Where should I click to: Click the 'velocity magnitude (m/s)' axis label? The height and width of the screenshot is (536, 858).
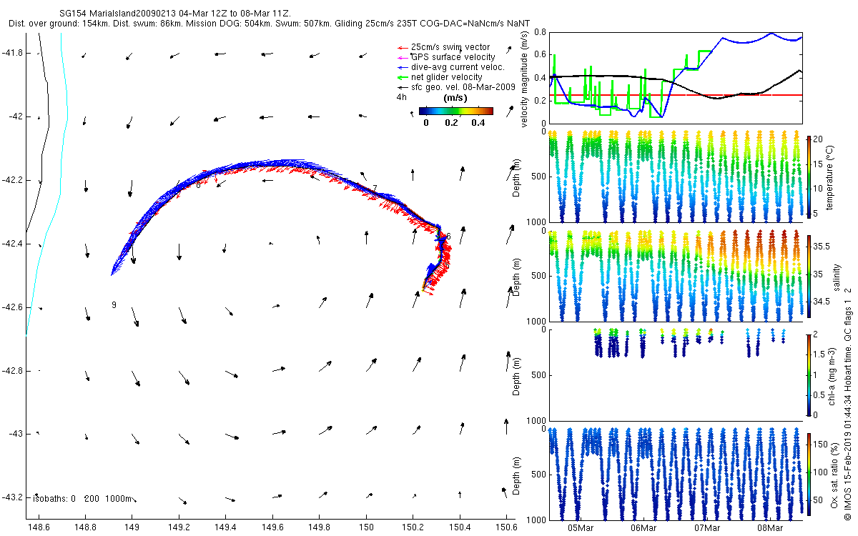[x=526, y=79]
